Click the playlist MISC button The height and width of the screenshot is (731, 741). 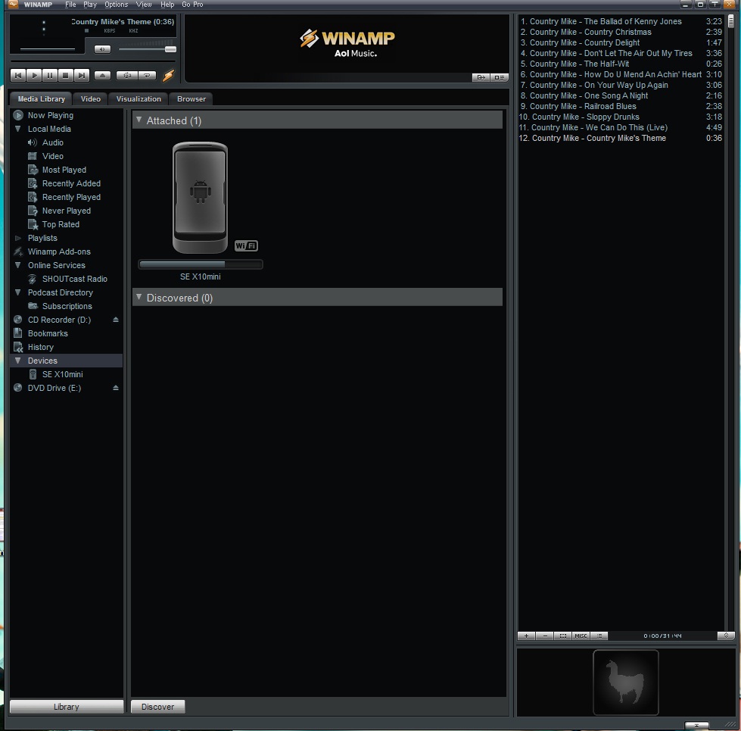click(x=581, y=636)
